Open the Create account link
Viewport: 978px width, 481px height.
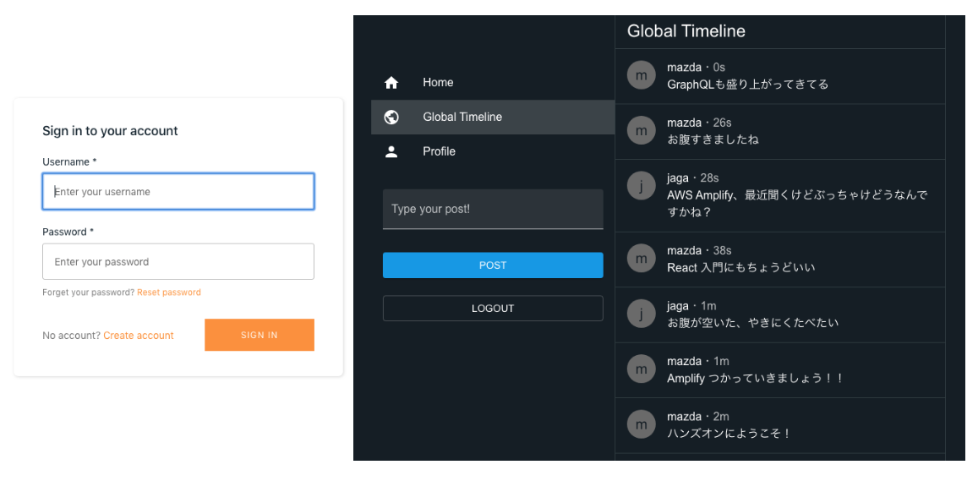click(139, 336)
